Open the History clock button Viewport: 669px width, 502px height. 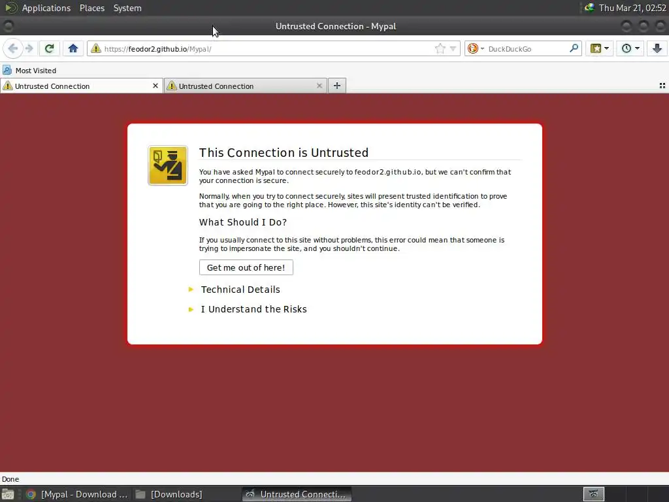click(630, 48)
